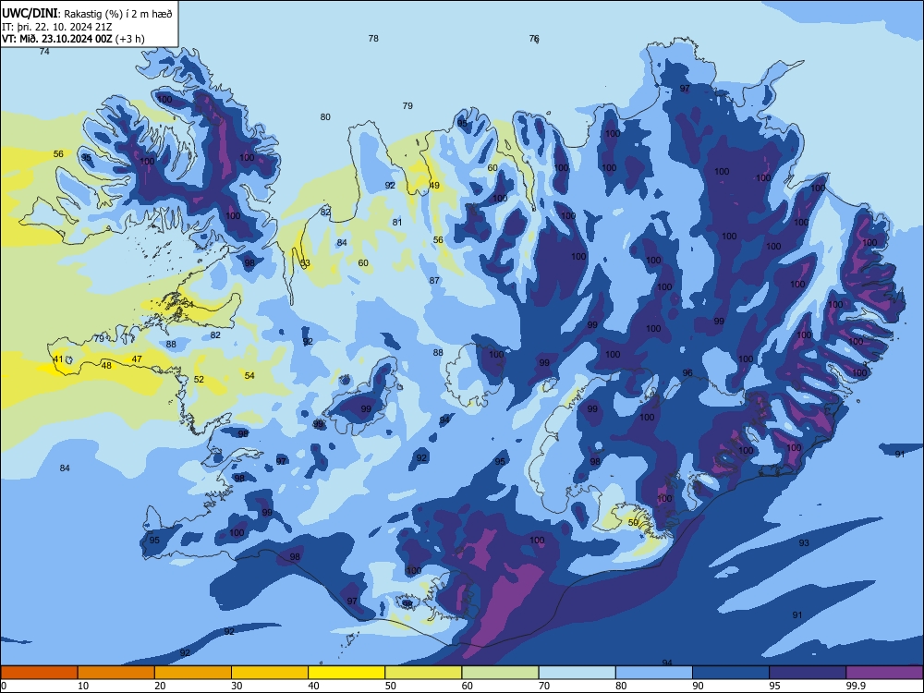Screen dimensions: 924x693
Task: Pick the 95–99.9 dark indigo legend swatch
Action: pyautogui.click(x=808, y=673)
